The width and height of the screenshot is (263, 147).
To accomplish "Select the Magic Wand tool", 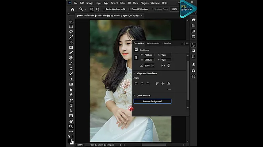I will tap(71, 37).
